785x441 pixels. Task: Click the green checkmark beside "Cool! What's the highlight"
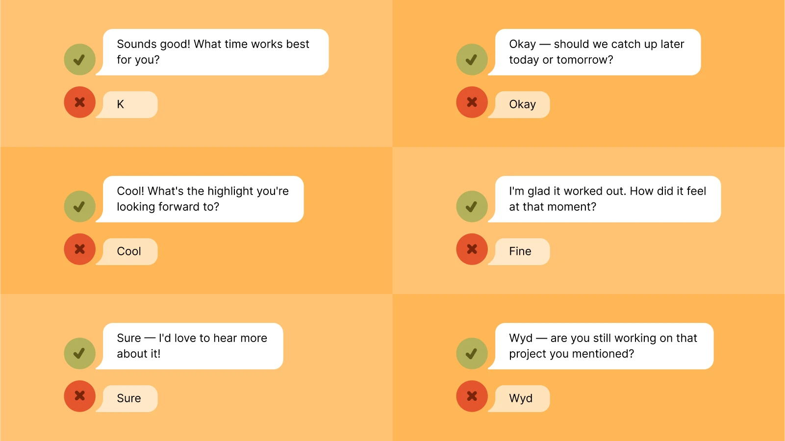(79, 206)
